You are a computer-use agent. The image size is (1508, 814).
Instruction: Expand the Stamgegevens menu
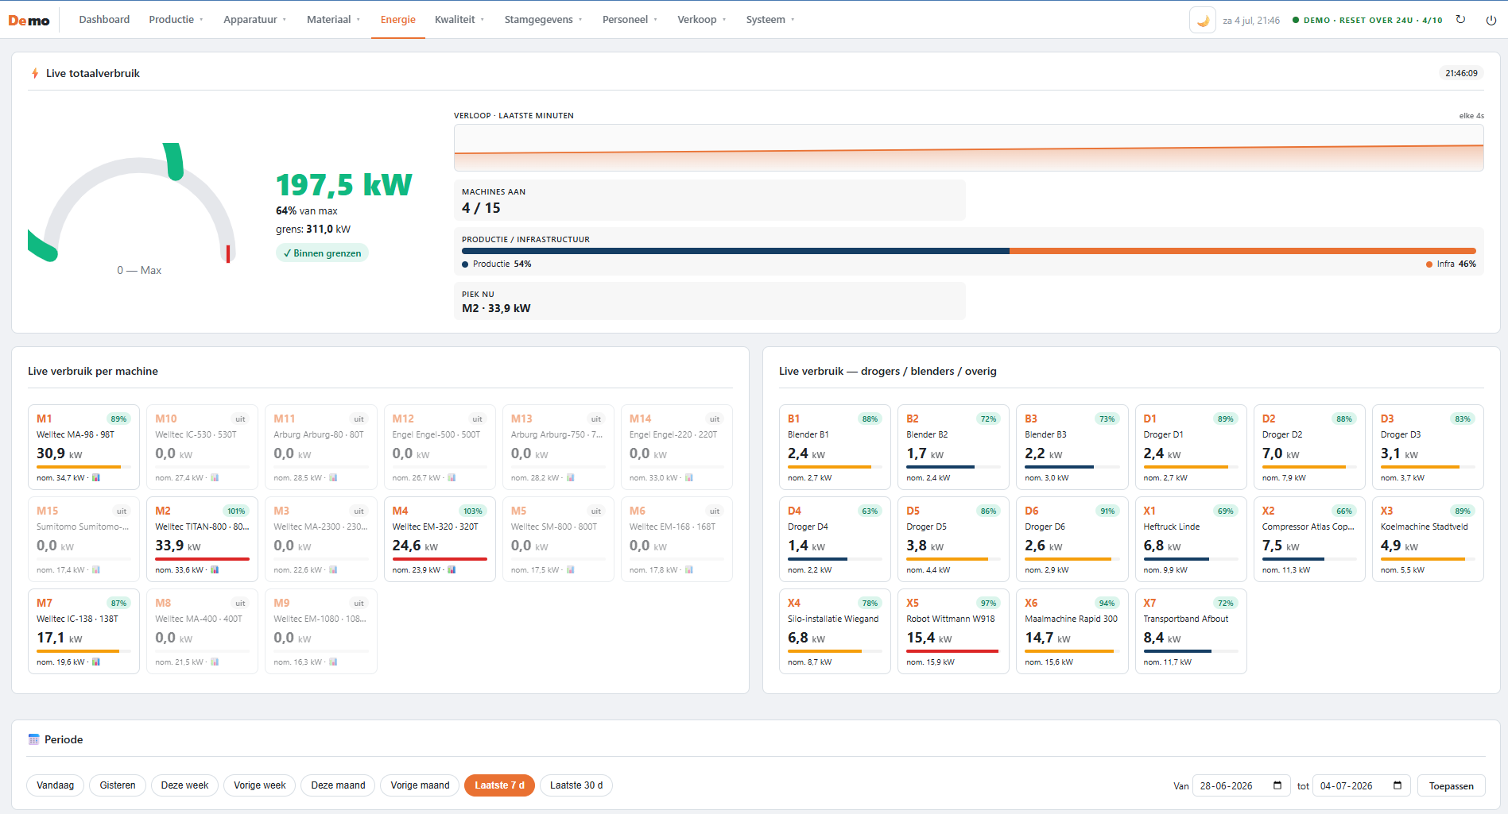[x=543, y=20]
